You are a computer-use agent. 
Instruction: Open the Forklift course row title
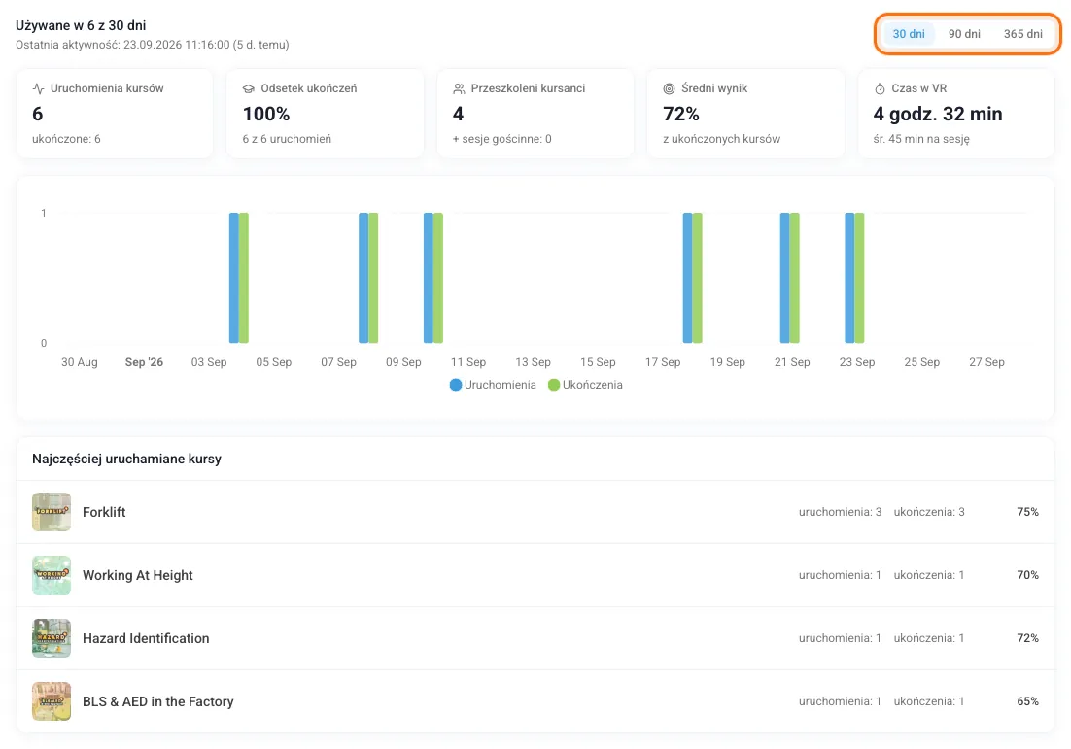[104, 512]
